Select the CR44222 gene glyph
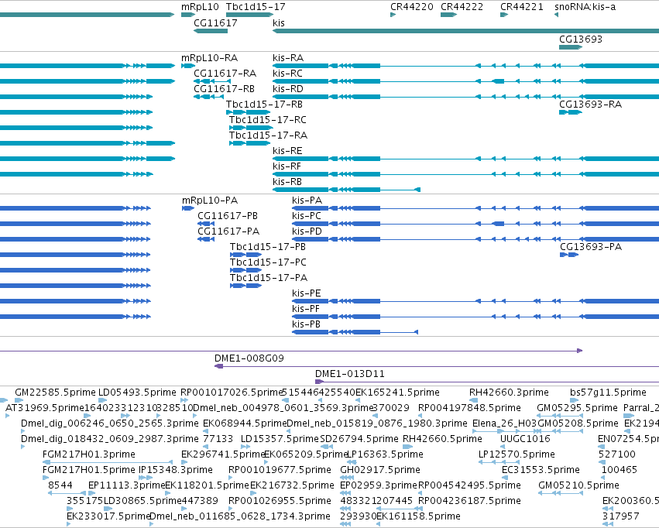The width and height of the screenshot is (659, 528). coord(448,15)
